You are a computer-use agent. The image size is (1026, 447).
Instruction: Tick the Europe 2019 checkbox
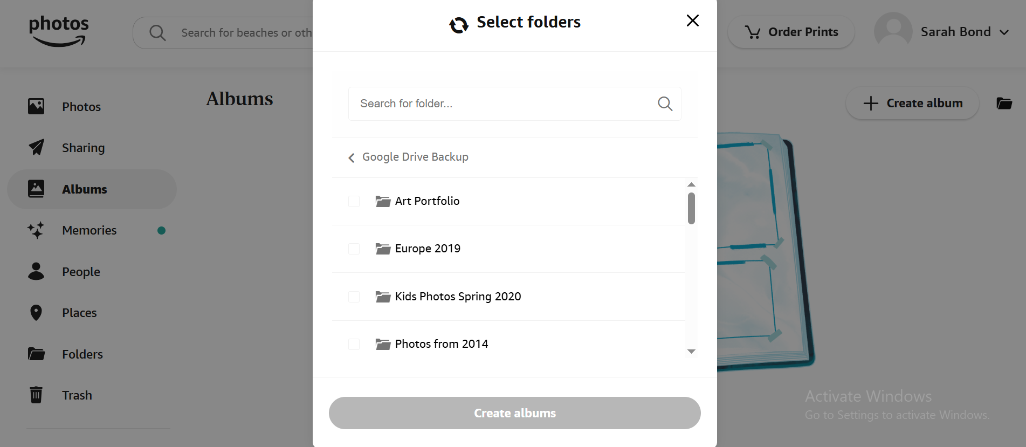[354, 249]
